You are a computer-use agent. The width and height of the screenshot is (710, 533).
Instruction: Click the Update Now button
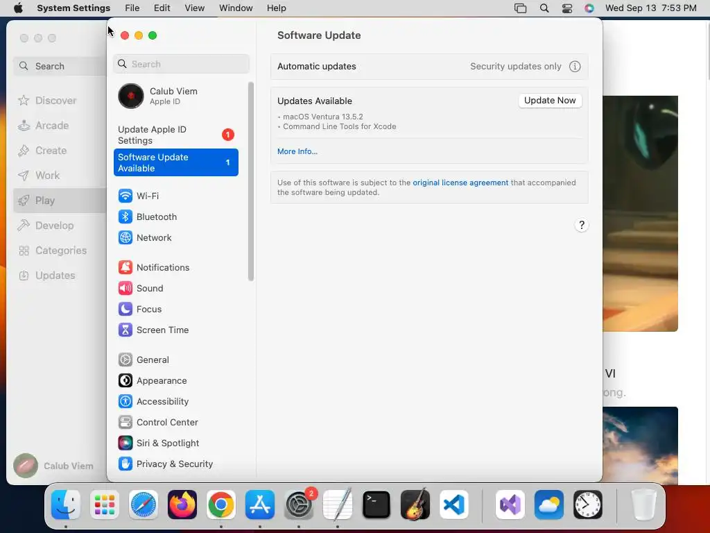click(x=550, y=100)
